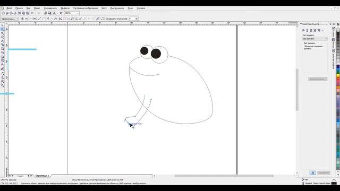Click the Print icon in toolbar
340x191 pixels.
15,13
